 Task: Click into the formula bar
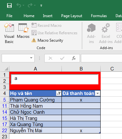102,58
